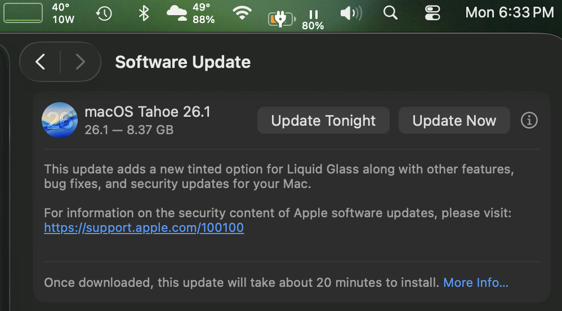Click the Bluetooth status icon
Viewport: 562px width, 311px height.
coord(144,13)
